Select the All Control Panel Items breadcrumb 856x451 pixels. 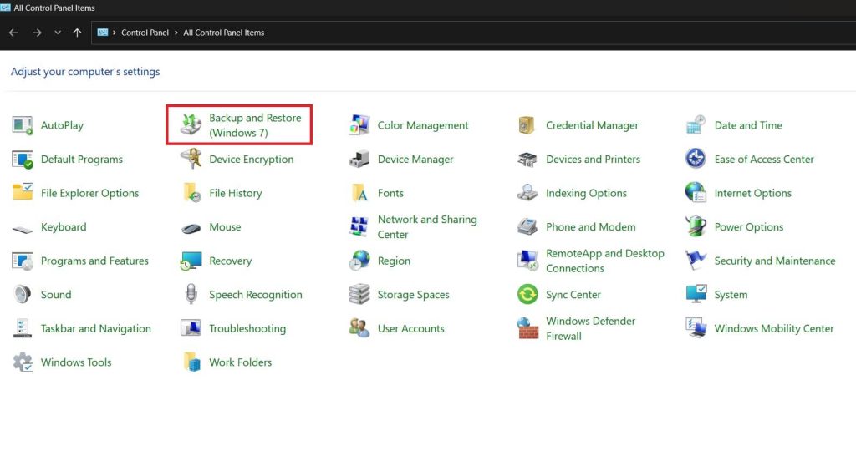[x=223, y=33]
